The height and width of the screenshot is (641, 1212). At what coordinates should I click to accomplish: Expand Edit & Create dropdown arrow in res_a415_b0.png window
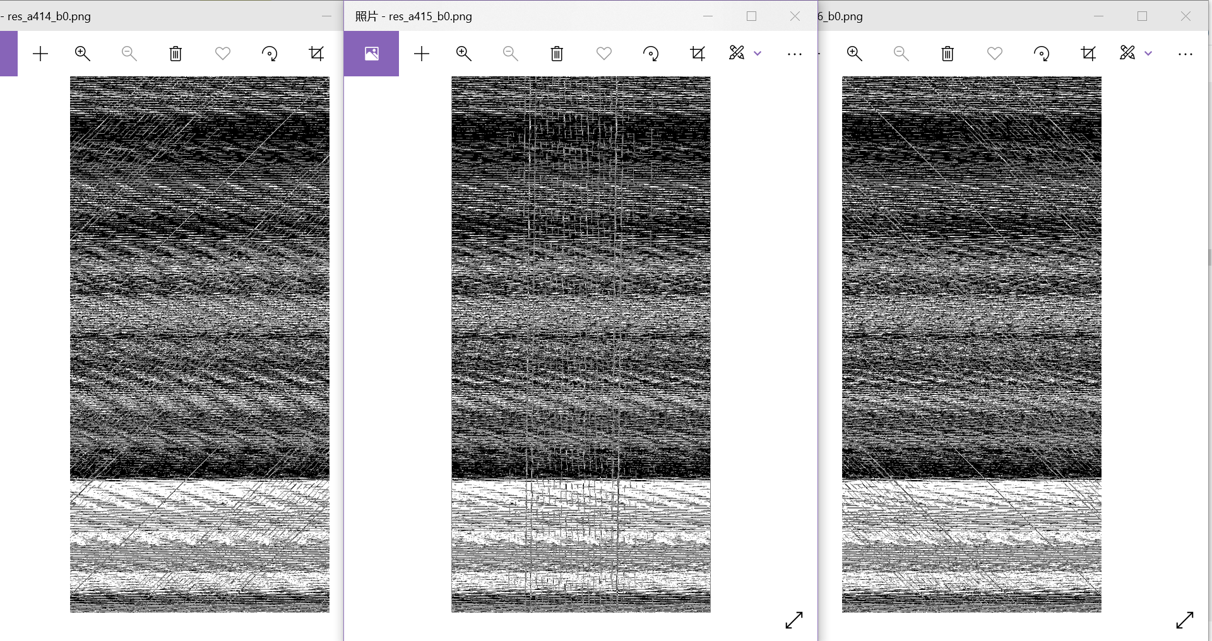(x=758, y=54)
